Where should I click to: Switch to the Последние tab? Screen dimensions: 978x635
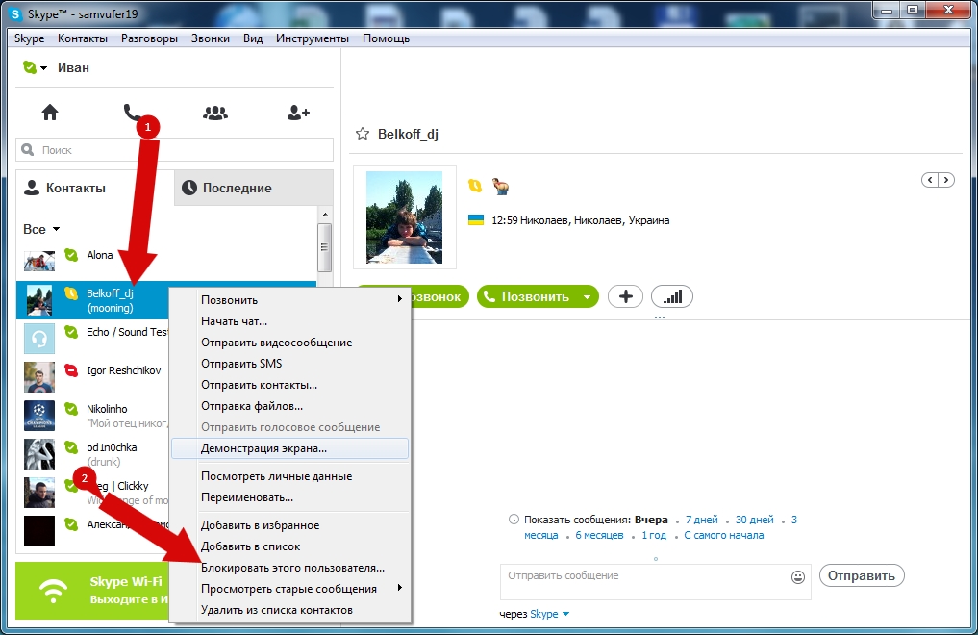tap(254, 188)
